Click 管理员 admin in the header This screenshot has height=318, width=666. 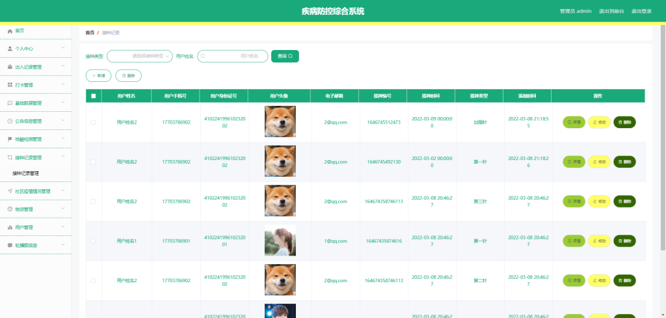(576, 12)
